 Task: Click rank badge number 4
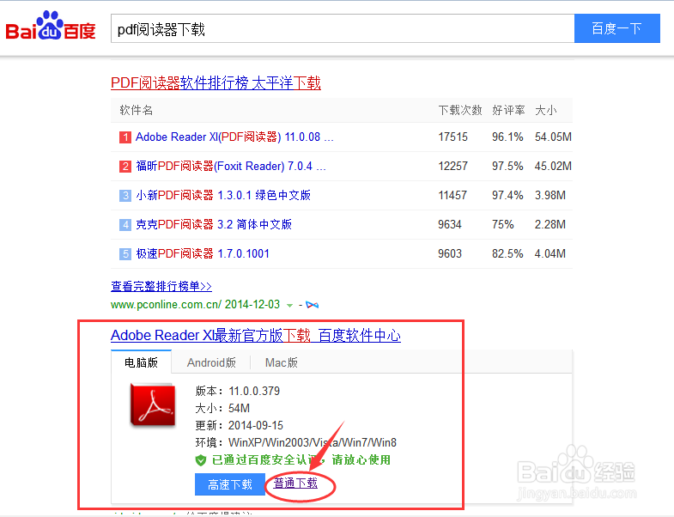coord(125,224)
